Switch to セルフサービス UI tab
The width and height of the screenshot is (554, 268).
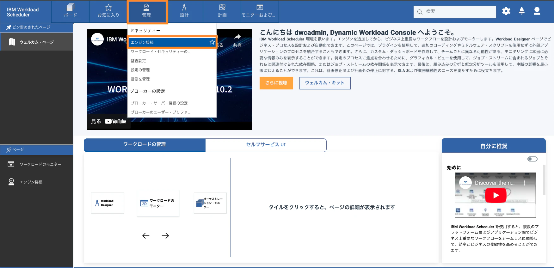pos(266,145)
